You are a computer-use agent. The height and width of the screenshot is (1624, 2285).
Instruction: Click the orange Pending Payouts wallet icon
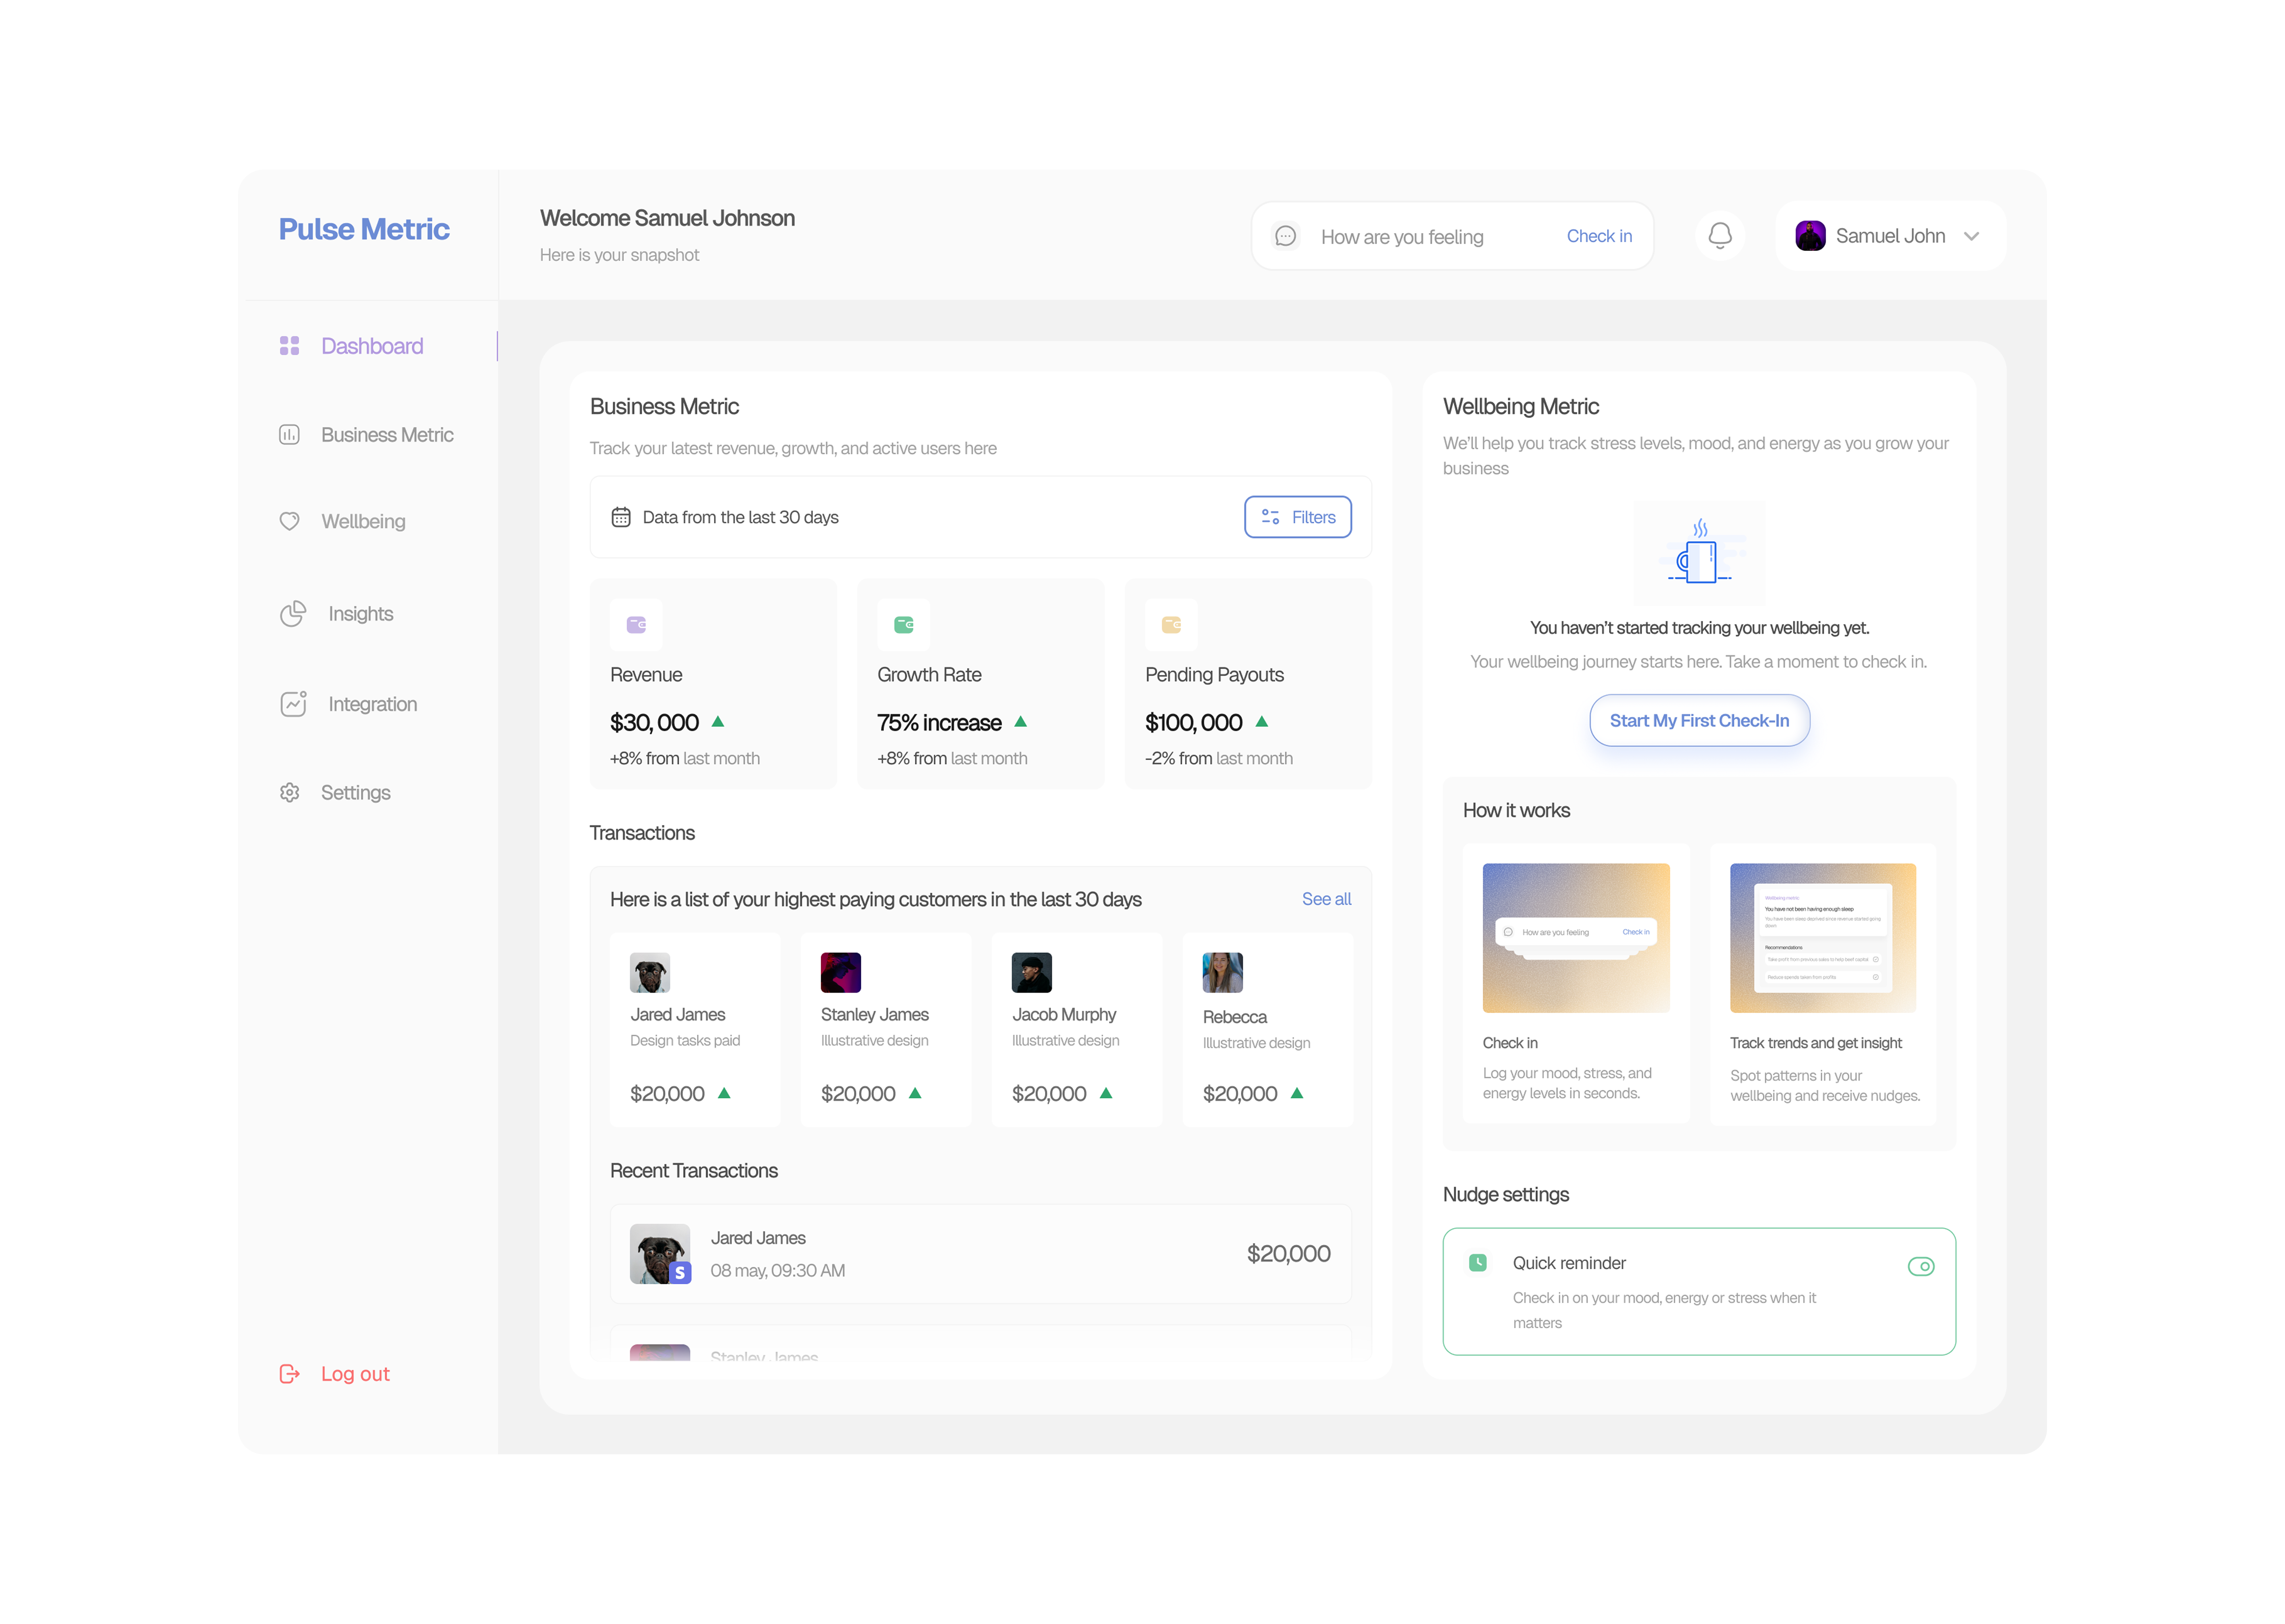click(x=1171, y=625)
